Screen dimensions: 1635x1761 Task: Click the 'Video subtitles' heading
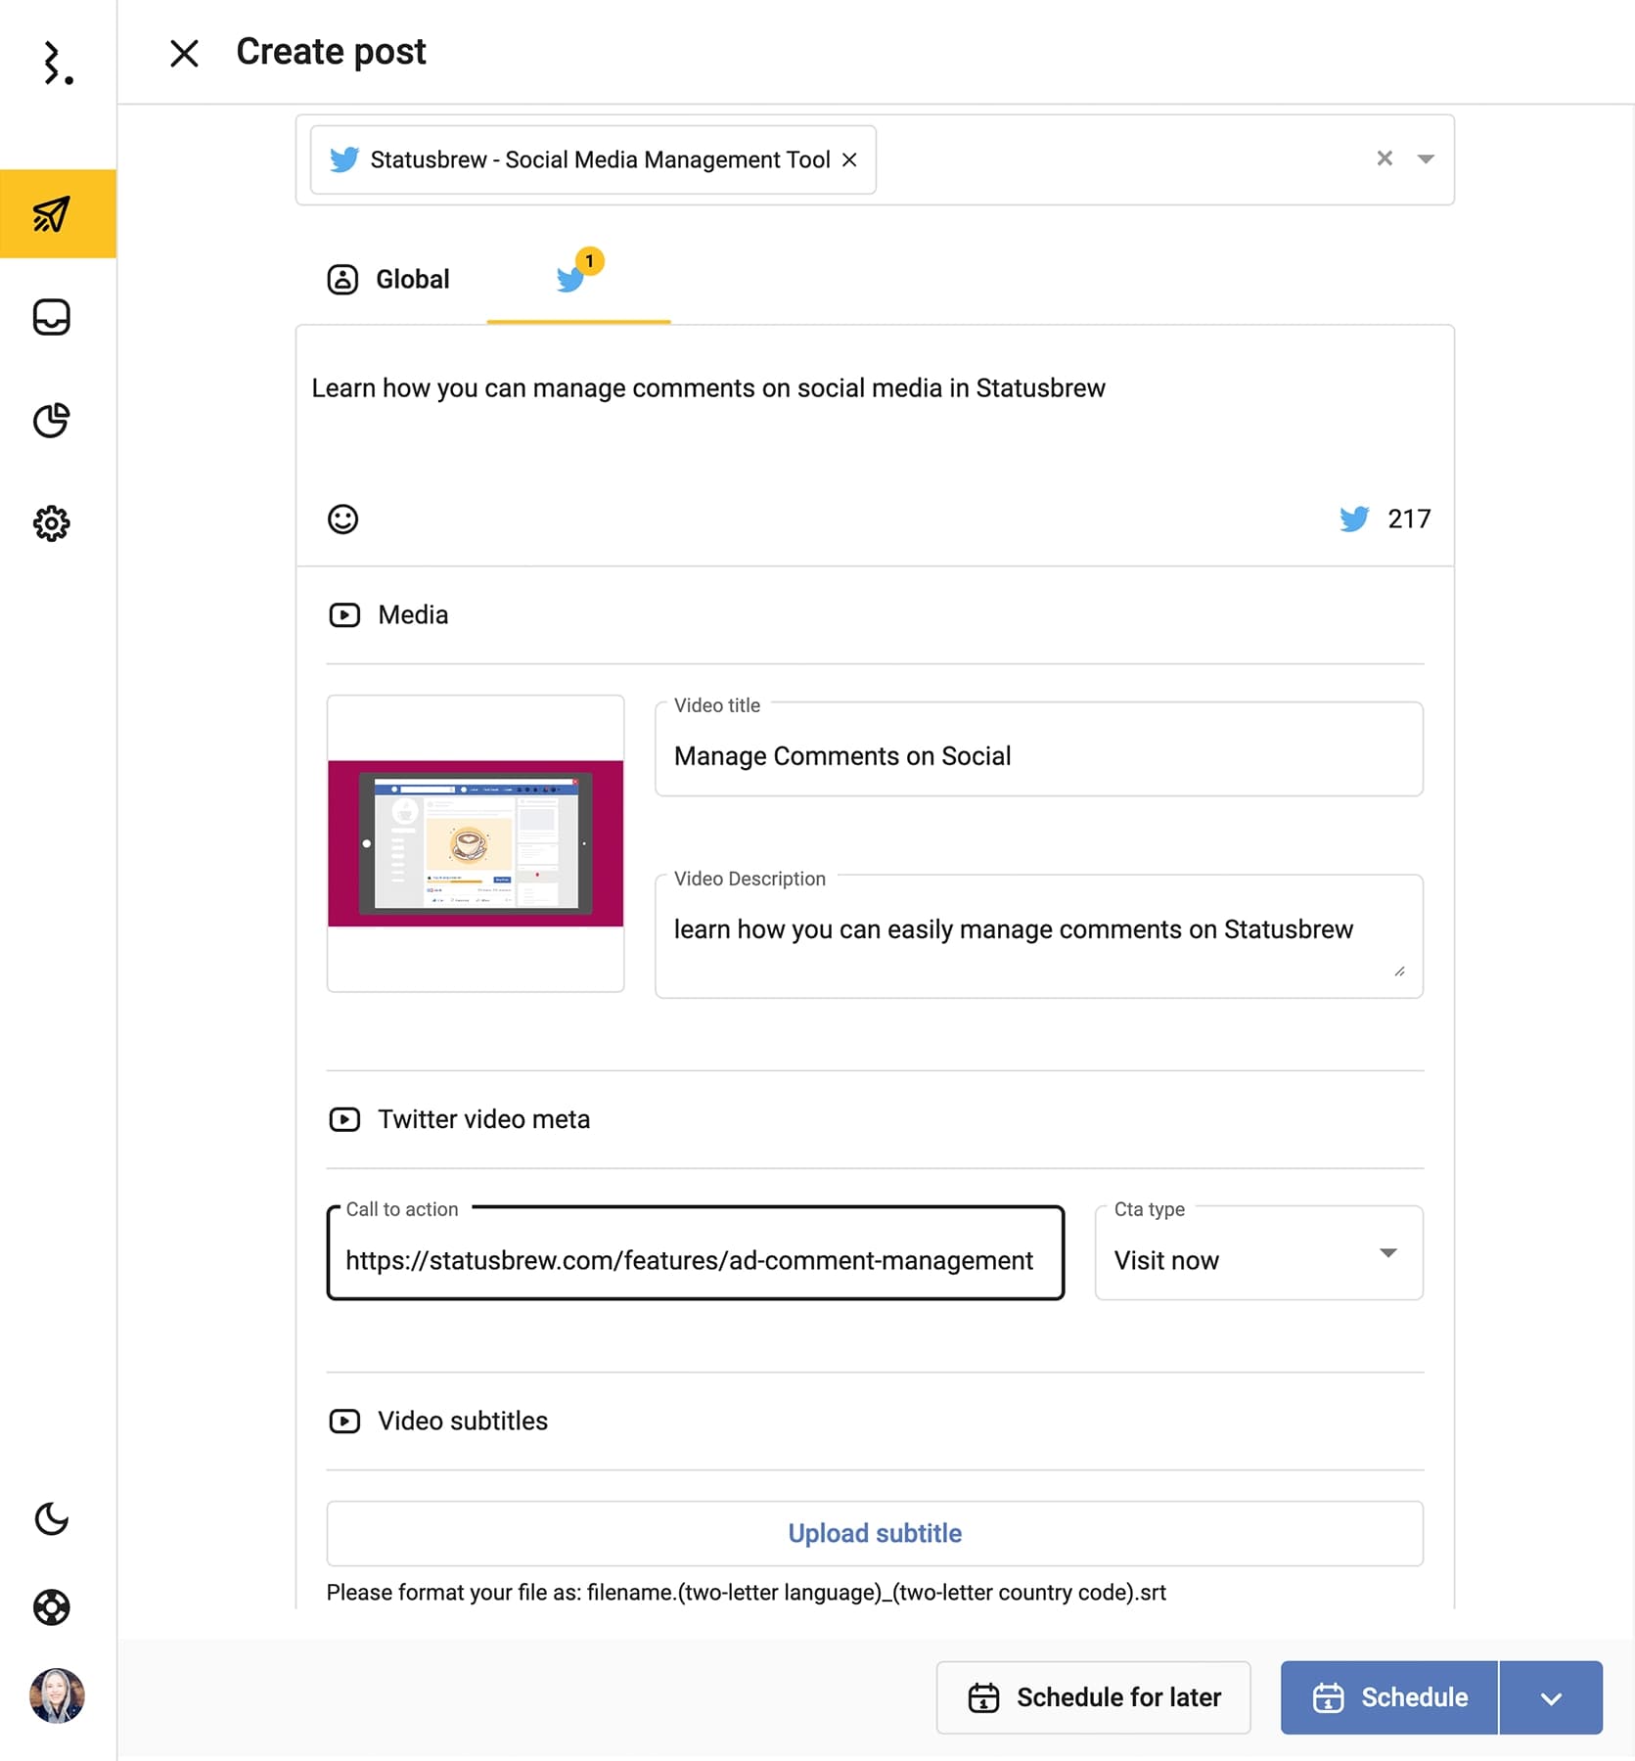(463, 1421)
